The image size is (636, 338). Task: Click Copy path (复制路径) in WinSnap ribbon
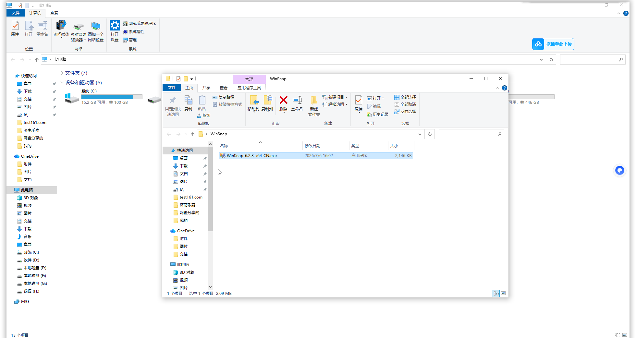pos(224,97)
